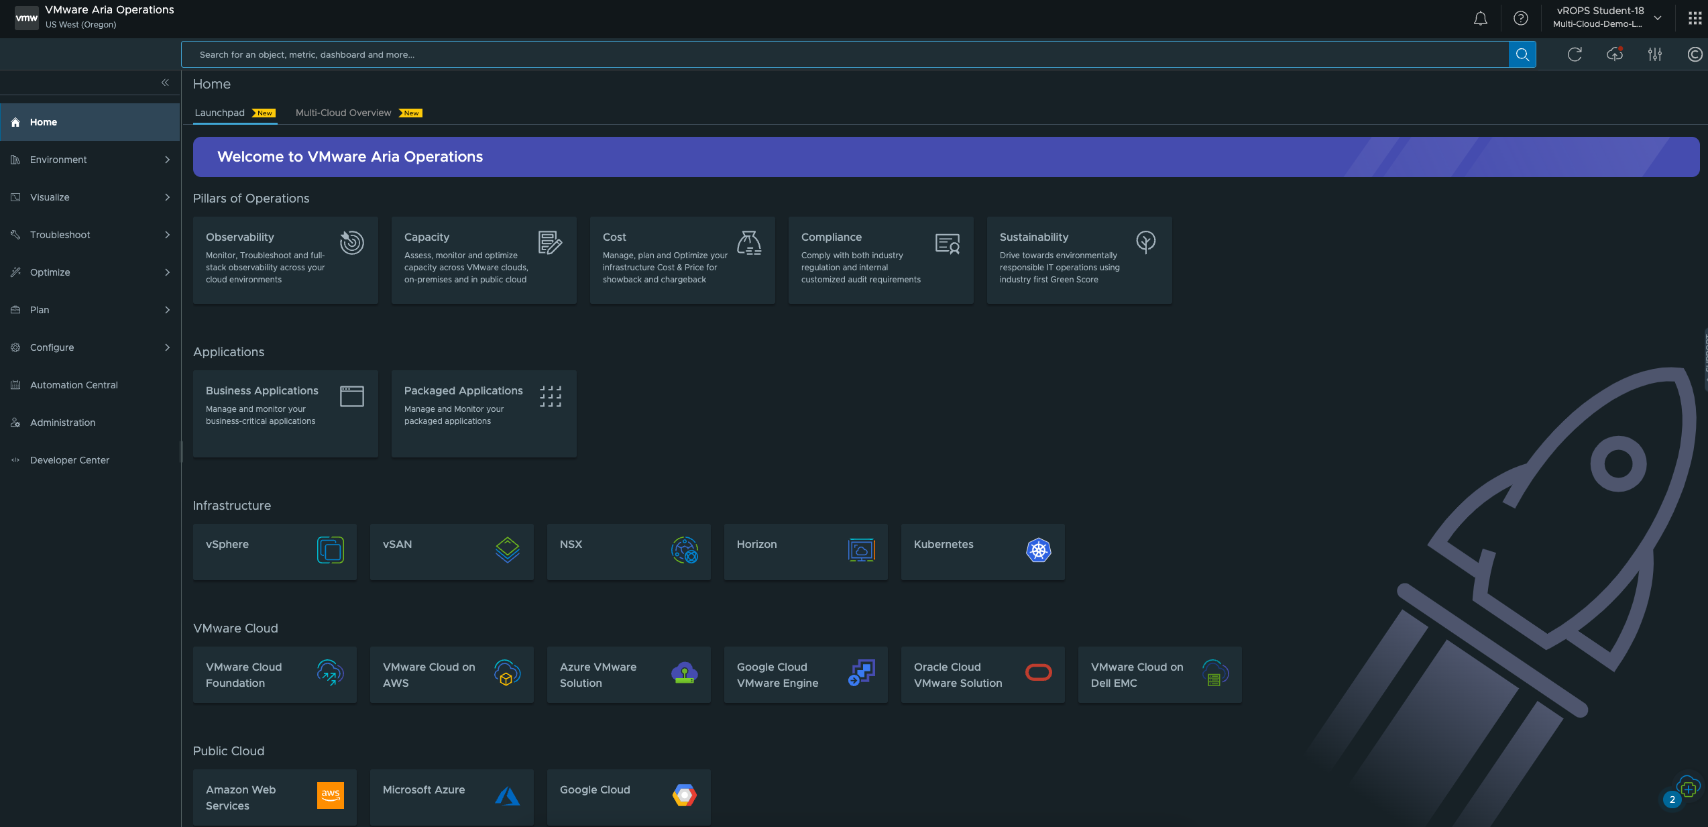Open the VMware Cloud on AWS card

[452, 675]
